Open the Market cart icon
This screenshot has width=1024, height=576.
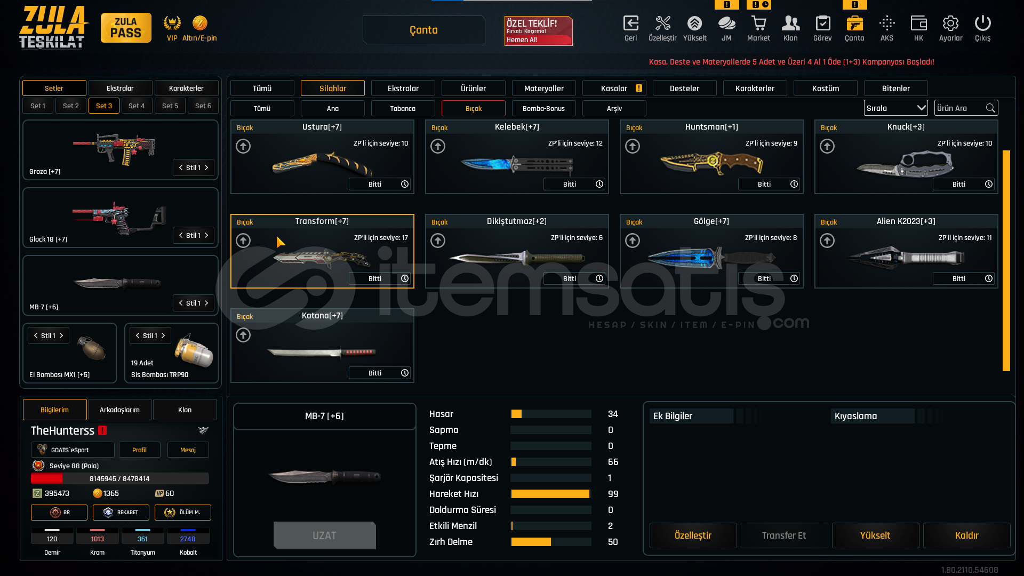pos(758,24)
